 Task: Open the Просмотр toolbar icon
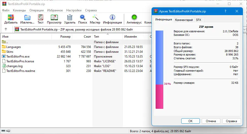pos(54,17)
